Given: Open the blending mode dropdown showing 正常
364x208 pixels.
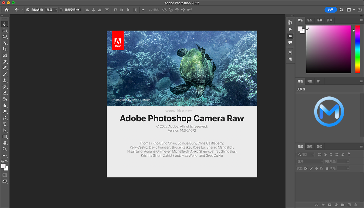Looking at the screenshot, I should coord(309,161).
